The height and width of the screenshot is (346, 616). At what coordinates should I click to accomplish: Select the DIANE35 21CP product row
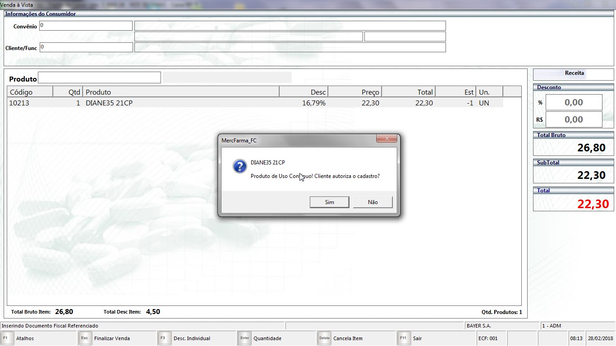click(x=180, y=103)
